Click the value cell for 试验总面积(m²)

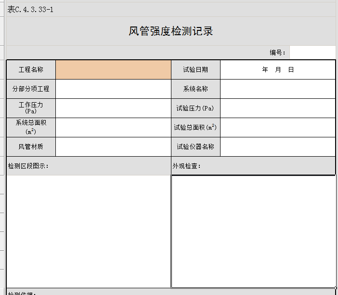coord(277,127)
